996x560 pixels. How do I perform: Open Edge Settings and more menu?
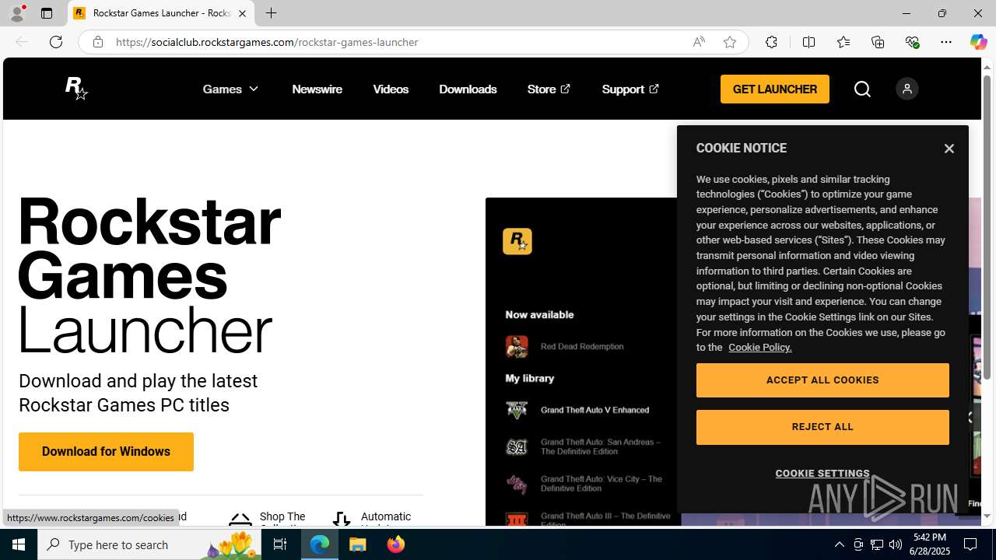[946, 42]
